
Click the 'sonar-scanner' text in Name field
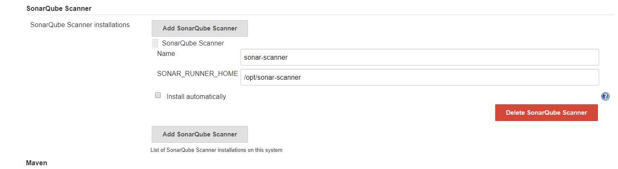266,58
